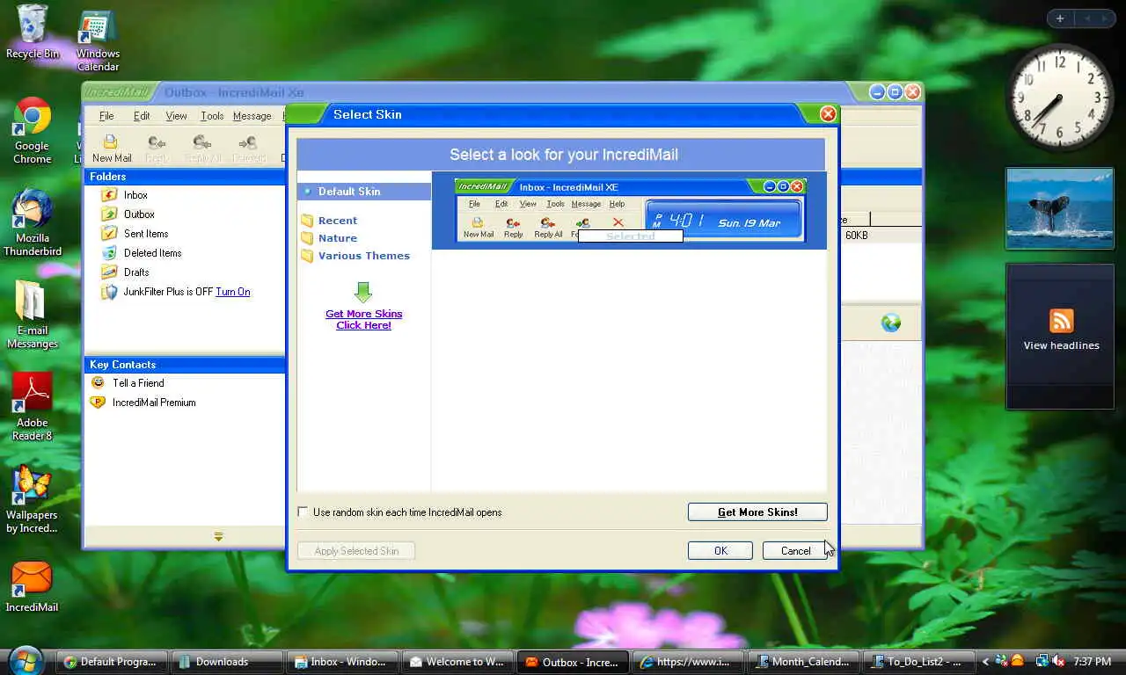The height and width of the screenshot is (675, 1126).
Task: Click View headlines RSS gadget
Action: (x=1060, y=337)
